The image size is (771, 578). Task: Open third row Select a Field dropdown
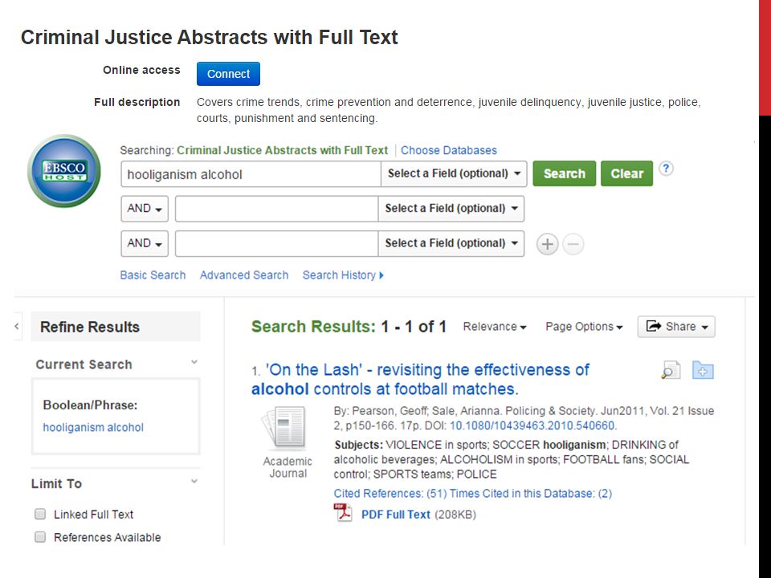[451, 243]
